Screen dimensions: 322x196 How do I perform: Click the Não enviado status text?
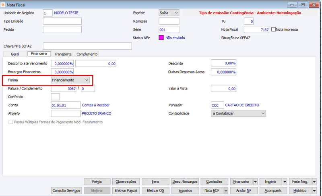(175, 38)
